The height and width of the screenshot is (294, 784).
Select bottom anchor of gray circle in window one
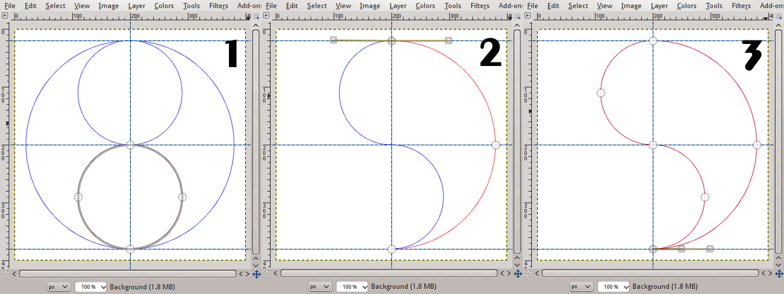pyautogui.click(x=130, y=249)
